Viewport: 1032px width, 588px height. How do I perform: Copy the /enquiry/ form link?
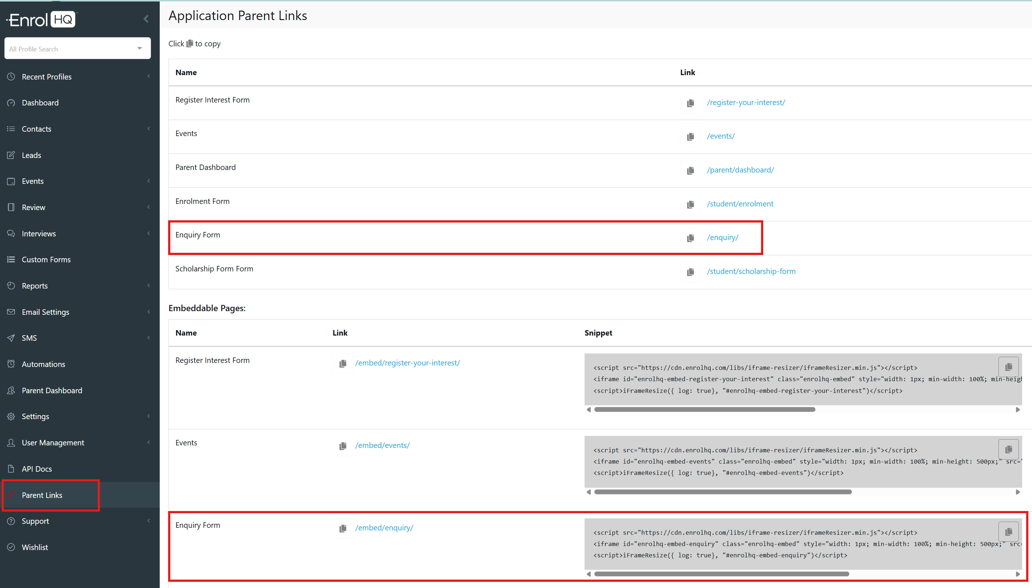[690, 238]
